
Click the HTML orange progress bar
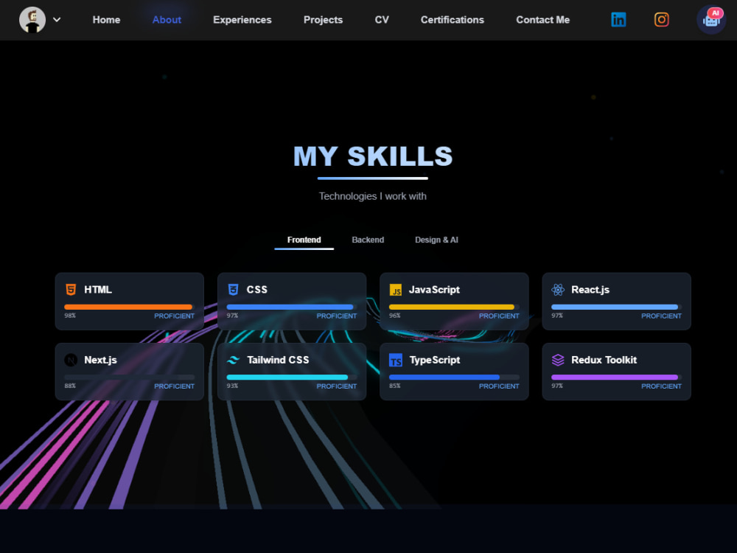coord(129,307)
